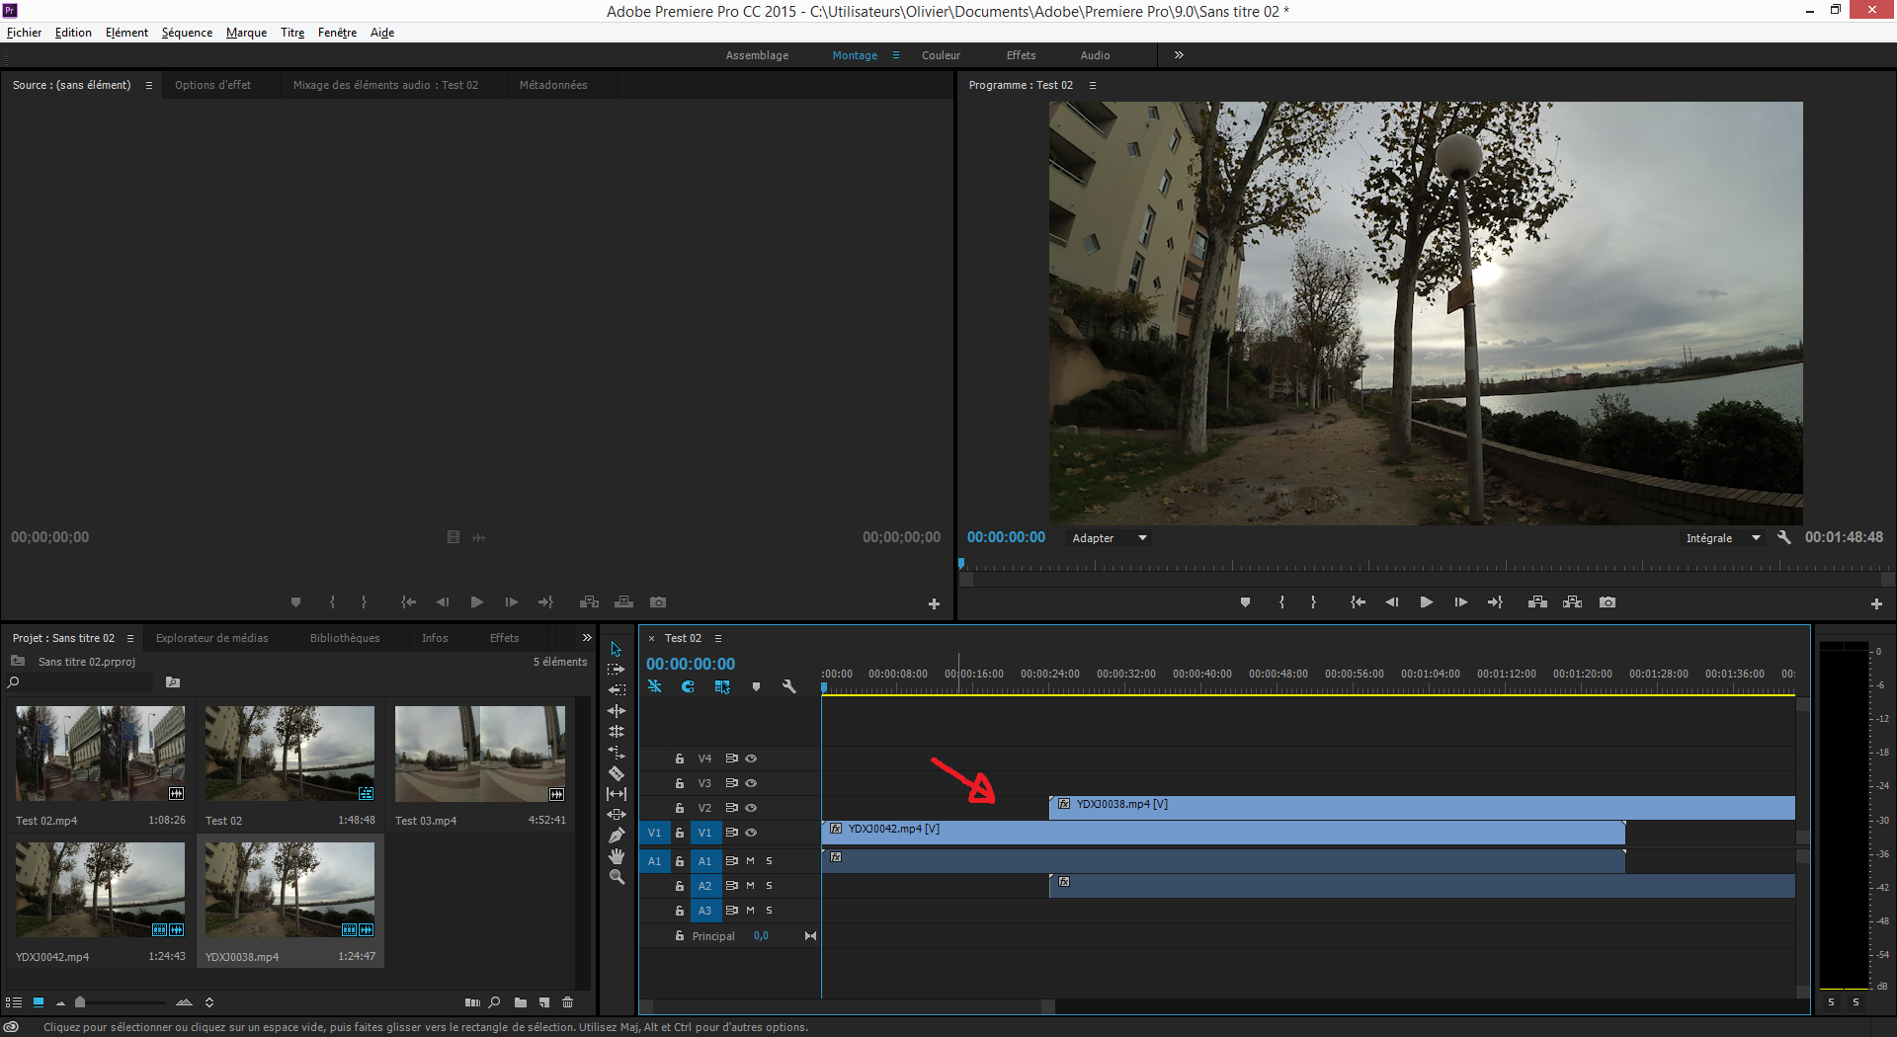Screen dimensions: 1897x1037
Task: Open the Program monitor button editor plus
Action: pyautogui.click(x=1876, y=603)
